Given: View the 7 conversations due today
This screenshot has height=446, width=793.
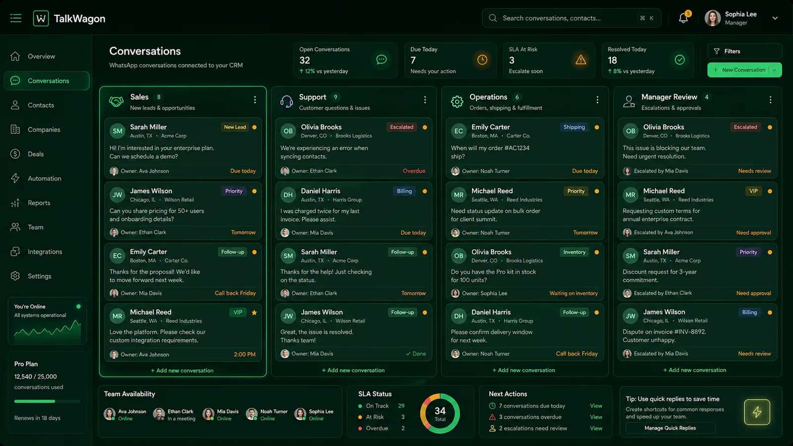Looking at the screenshot, I should 596,406.
